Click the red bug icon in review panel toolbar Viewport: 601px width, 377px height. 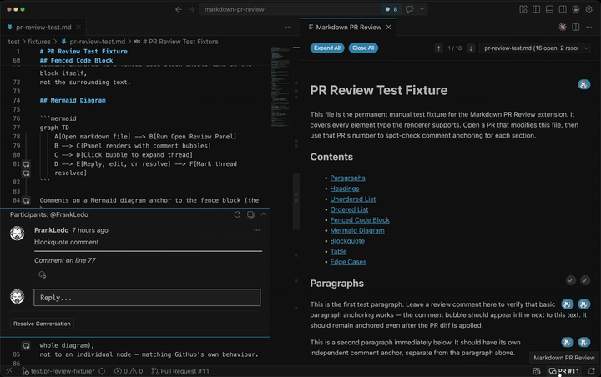coord(563,28)
